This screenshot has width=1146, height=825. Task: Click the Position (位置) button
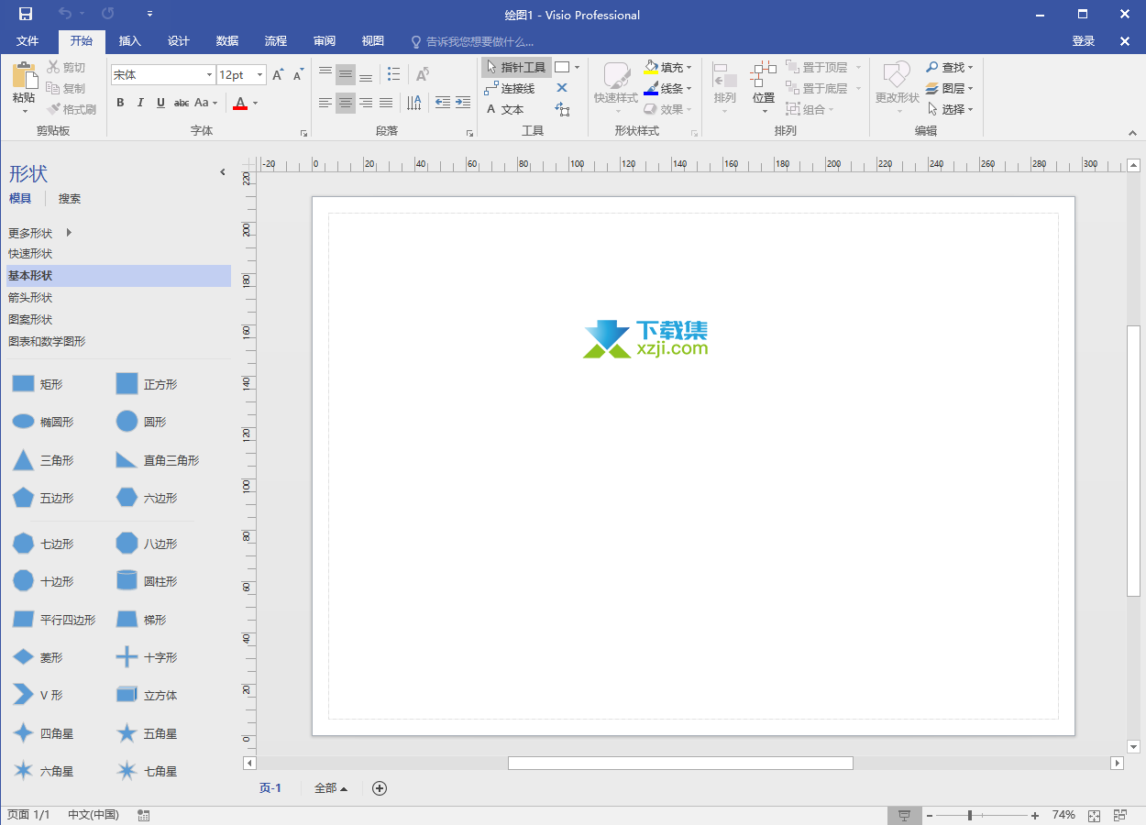pyautogui.click(x=764, y=86)
